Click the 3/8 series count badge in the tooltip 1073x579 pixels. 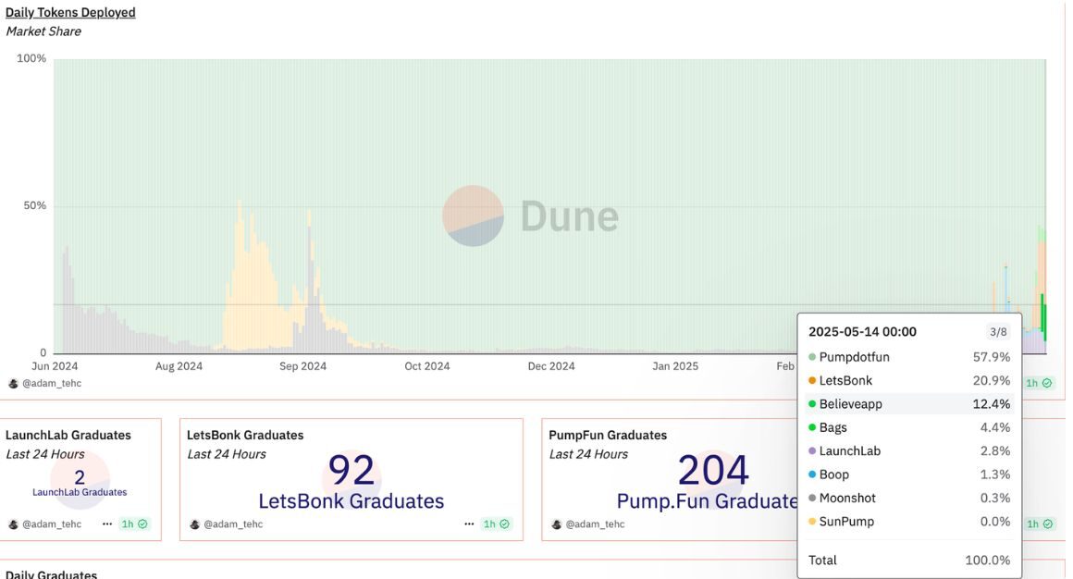tap(998, 332)
